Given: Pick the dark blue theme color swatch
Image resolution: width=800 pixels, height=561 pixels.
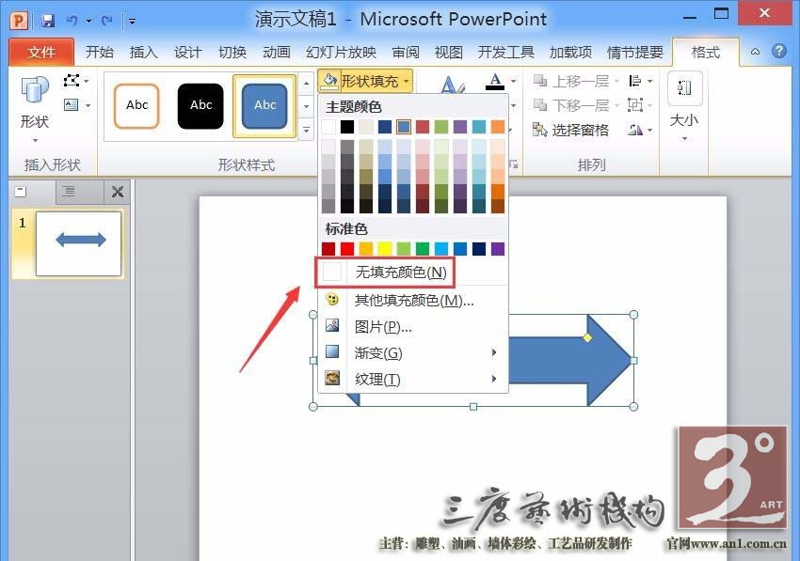Looking at the screenshot, I should coord(385,126).
